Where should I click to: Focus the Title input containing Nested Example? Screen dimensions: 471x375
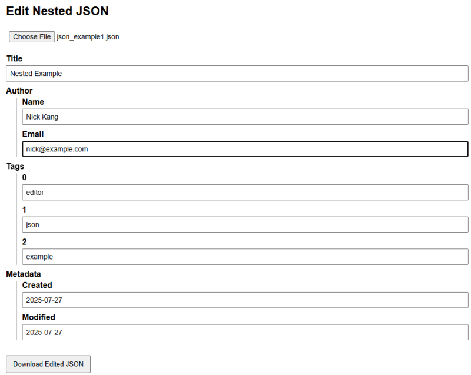[237, 74]
